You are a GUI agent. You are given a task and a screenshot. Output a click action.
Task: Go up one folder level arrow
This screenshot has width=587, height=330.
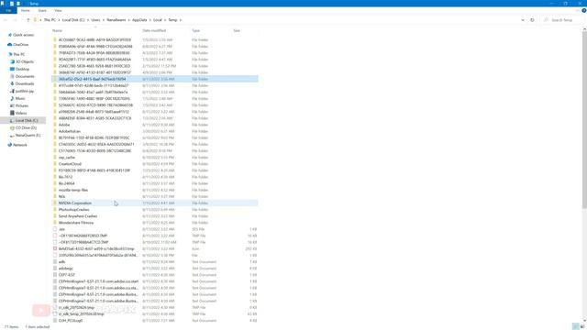pyautogui.click(x=28, y=20)
